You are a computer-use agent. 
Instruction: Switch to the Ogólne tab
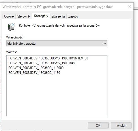click(9, 16)
